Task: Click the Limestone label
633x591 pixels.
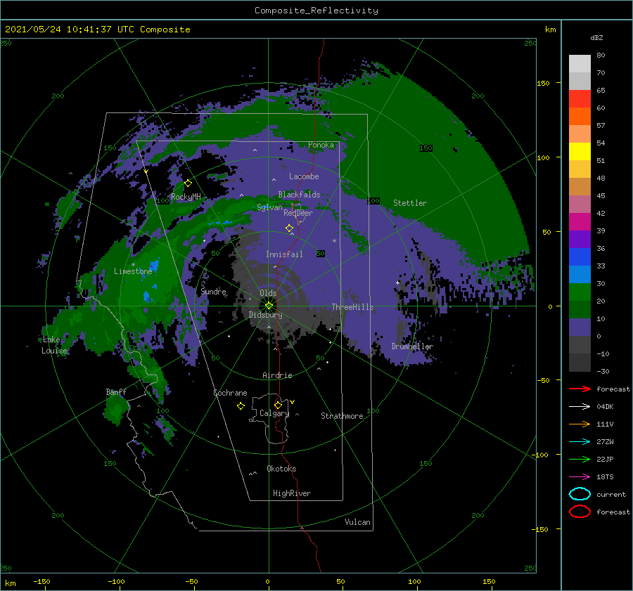Action: 133,271
